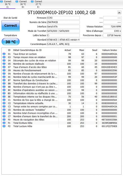This screenshot has width=123, height=176.
Task: Click status icon for Norme Spécifique du Constructeur
Action: (4, 80)
